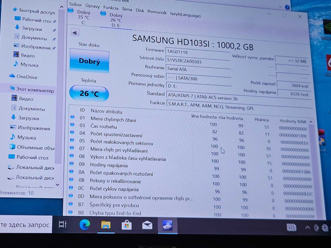Click the previous disk arrow button
331x248 pixels.
point(75,33)
